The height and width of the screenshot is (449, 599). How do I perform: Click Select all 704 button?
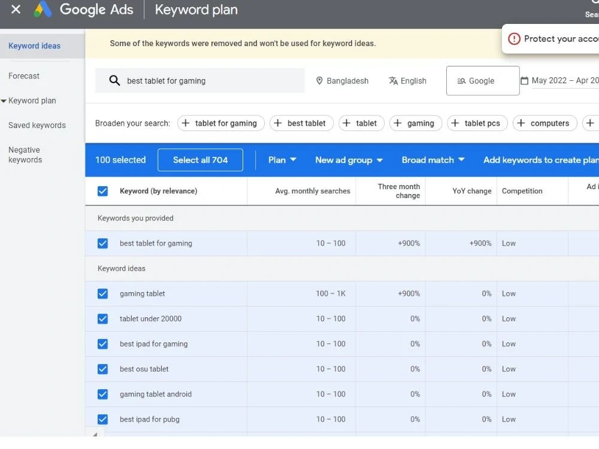click(x=200, y=160)
